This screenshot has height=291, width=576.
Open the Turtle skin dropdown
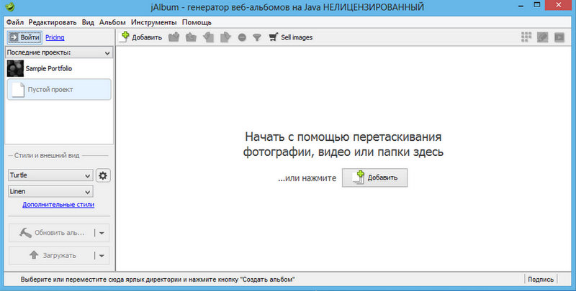click(x=50, y=175)
